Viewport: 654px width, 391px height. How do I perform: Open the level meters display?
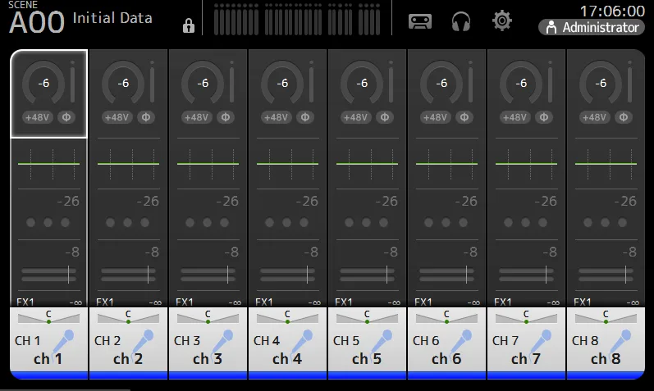click(x=297, y=19)
